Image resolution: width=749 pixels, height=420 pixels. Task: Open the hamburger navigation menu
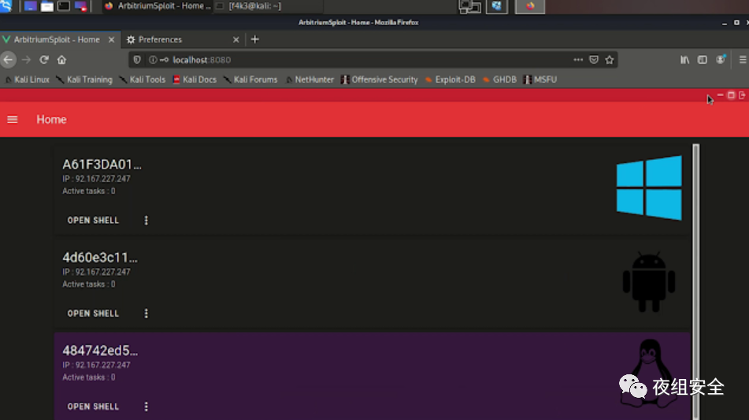pyautogui.click(x=13, y=120)
